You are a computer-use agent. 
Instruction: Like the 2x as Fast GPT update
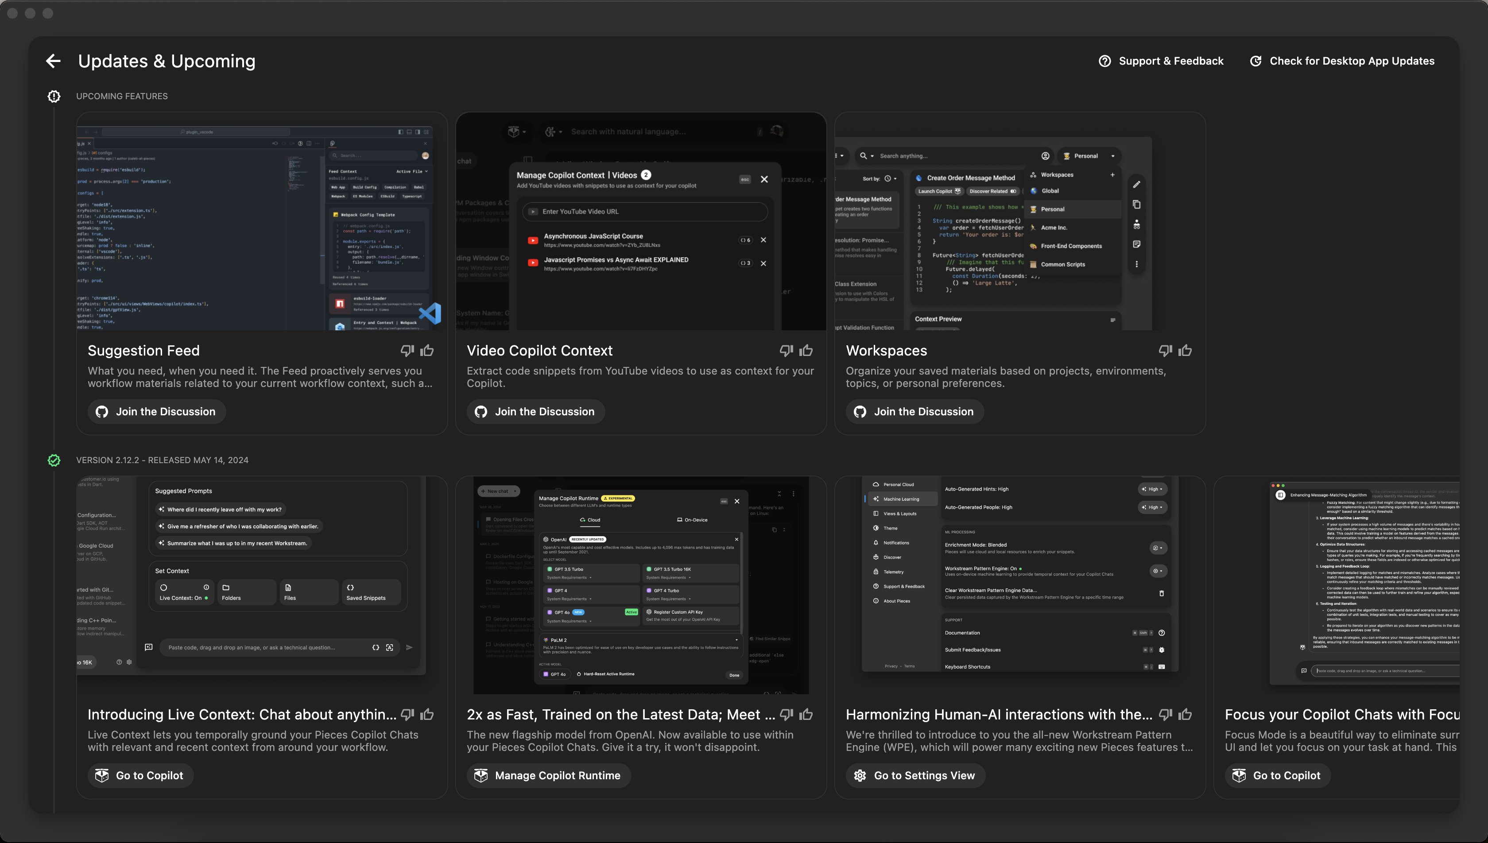(806, 715)
